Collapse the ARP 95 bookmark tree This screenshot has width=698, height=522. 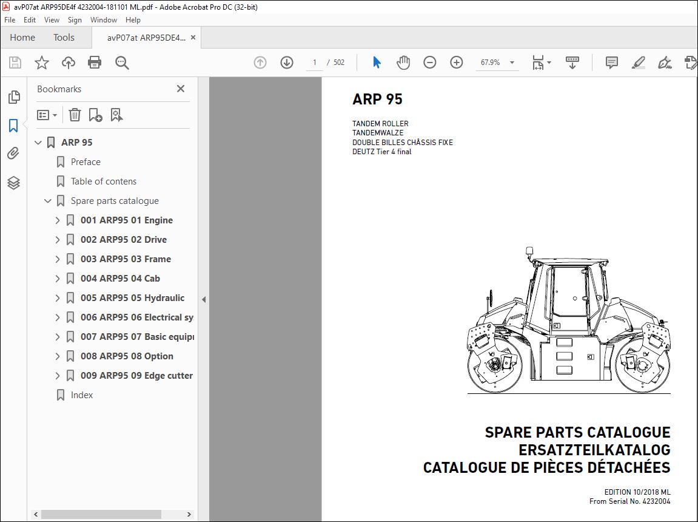pos(38,143)
